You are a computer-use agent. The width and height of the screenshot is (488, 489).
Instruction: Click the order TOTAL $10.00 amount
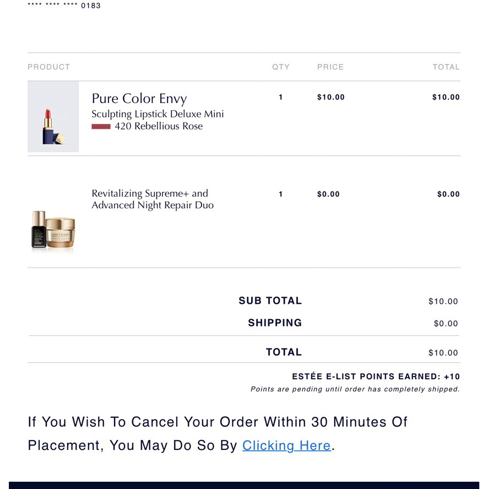click(x=443, y=353)
